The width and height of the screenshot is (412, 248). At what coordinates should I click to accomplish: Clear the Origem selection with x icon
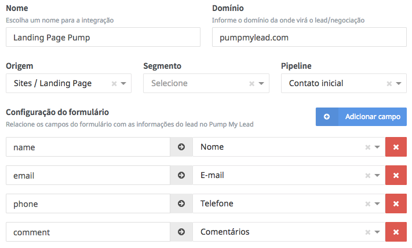(114, 83)
